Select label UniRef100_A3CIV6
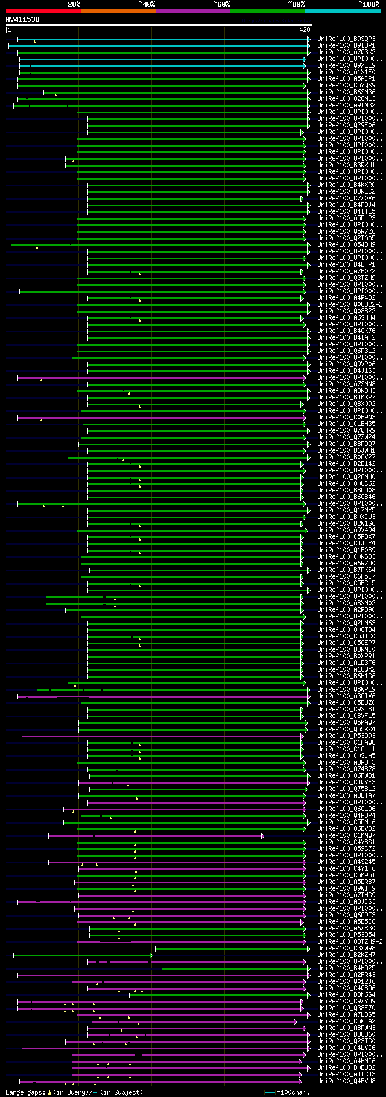This screenshot has width=386, height=1097. pos(346,696)
